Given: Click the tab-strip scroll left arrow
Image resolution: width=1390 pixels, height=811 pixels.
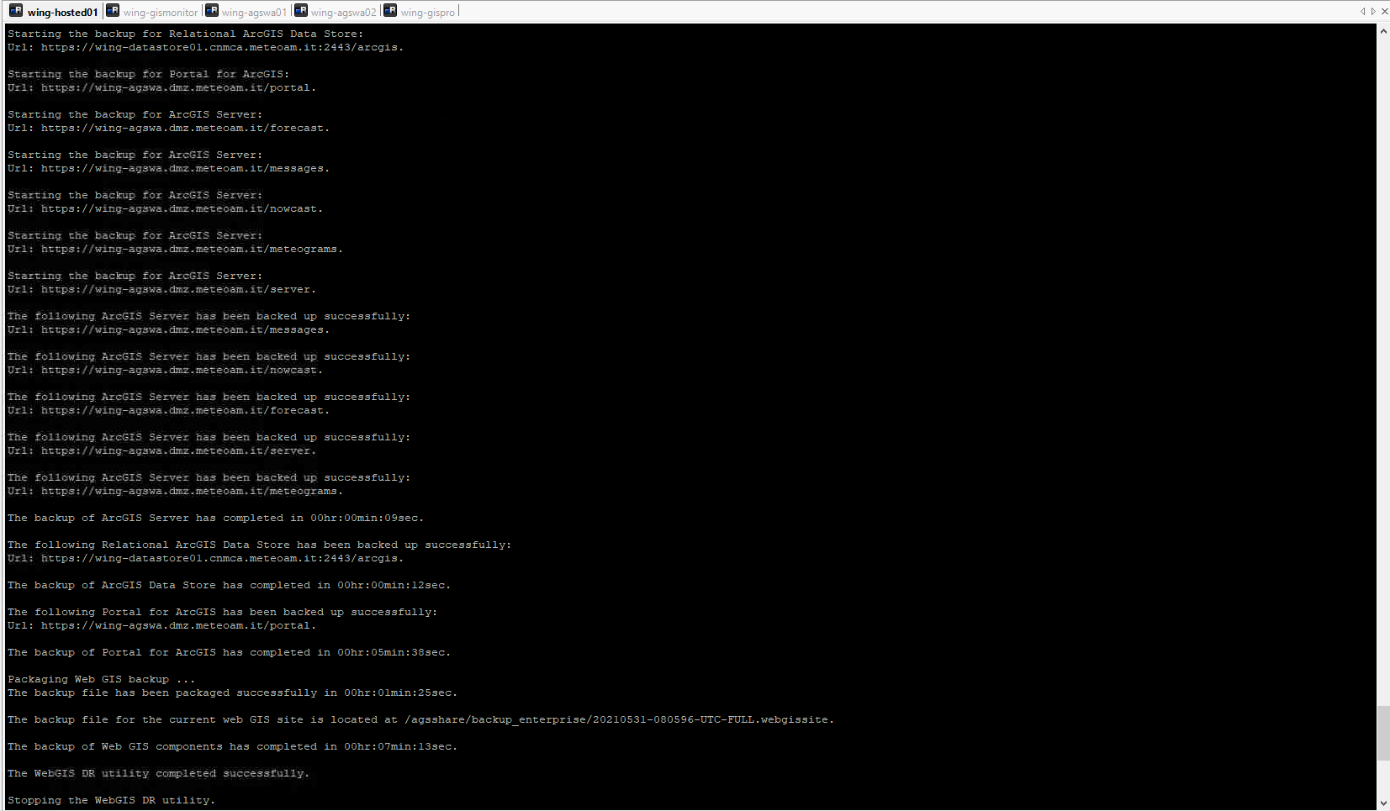Looking at the screenshot, I should (x=1362, y=12).
